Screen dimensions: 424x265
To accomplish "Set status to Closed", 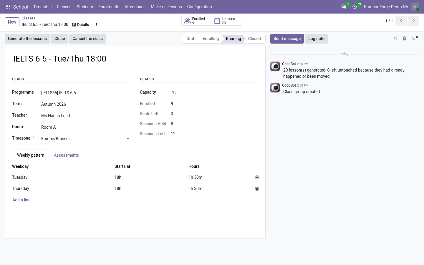I will click(254, 39).
